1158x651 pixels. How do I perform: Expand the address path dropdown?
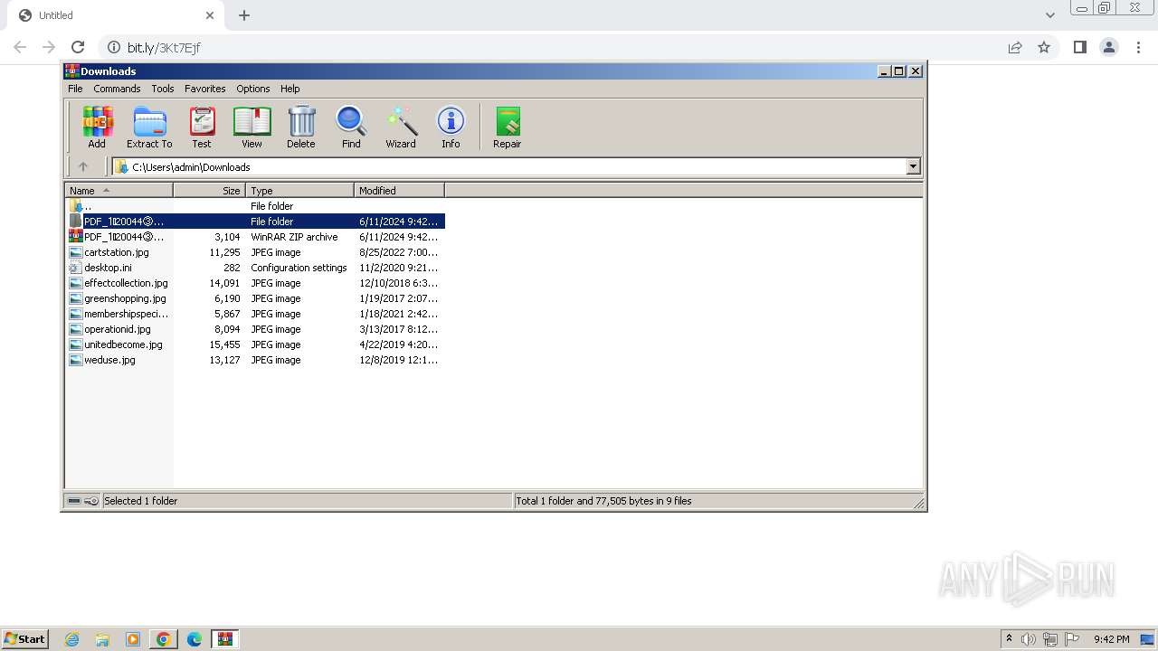tap(913, 166)
